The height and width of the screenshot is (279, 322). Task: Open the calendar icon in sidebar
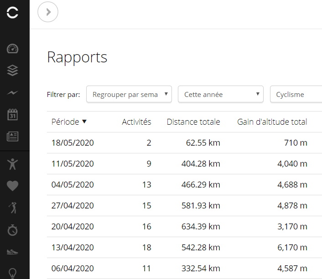tap(13, 114)
